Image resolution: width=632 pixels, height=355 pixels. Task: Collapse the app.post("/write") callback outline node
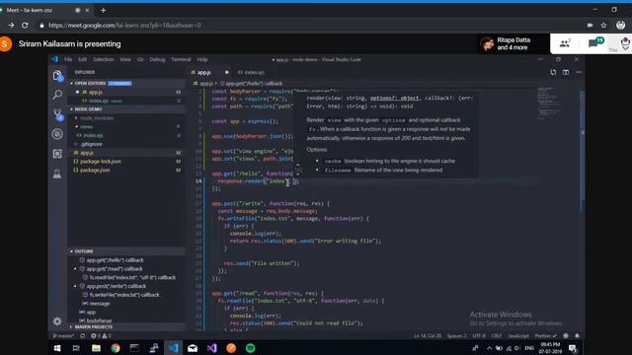coord(75,286)
